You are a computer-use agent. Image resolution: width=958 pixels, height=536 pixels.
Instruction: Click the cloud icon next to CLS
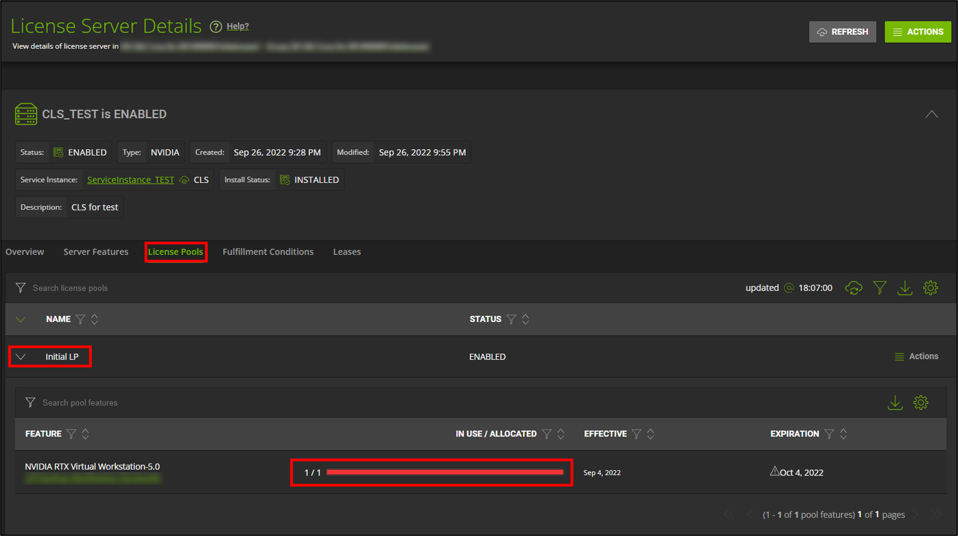[184, 180]
